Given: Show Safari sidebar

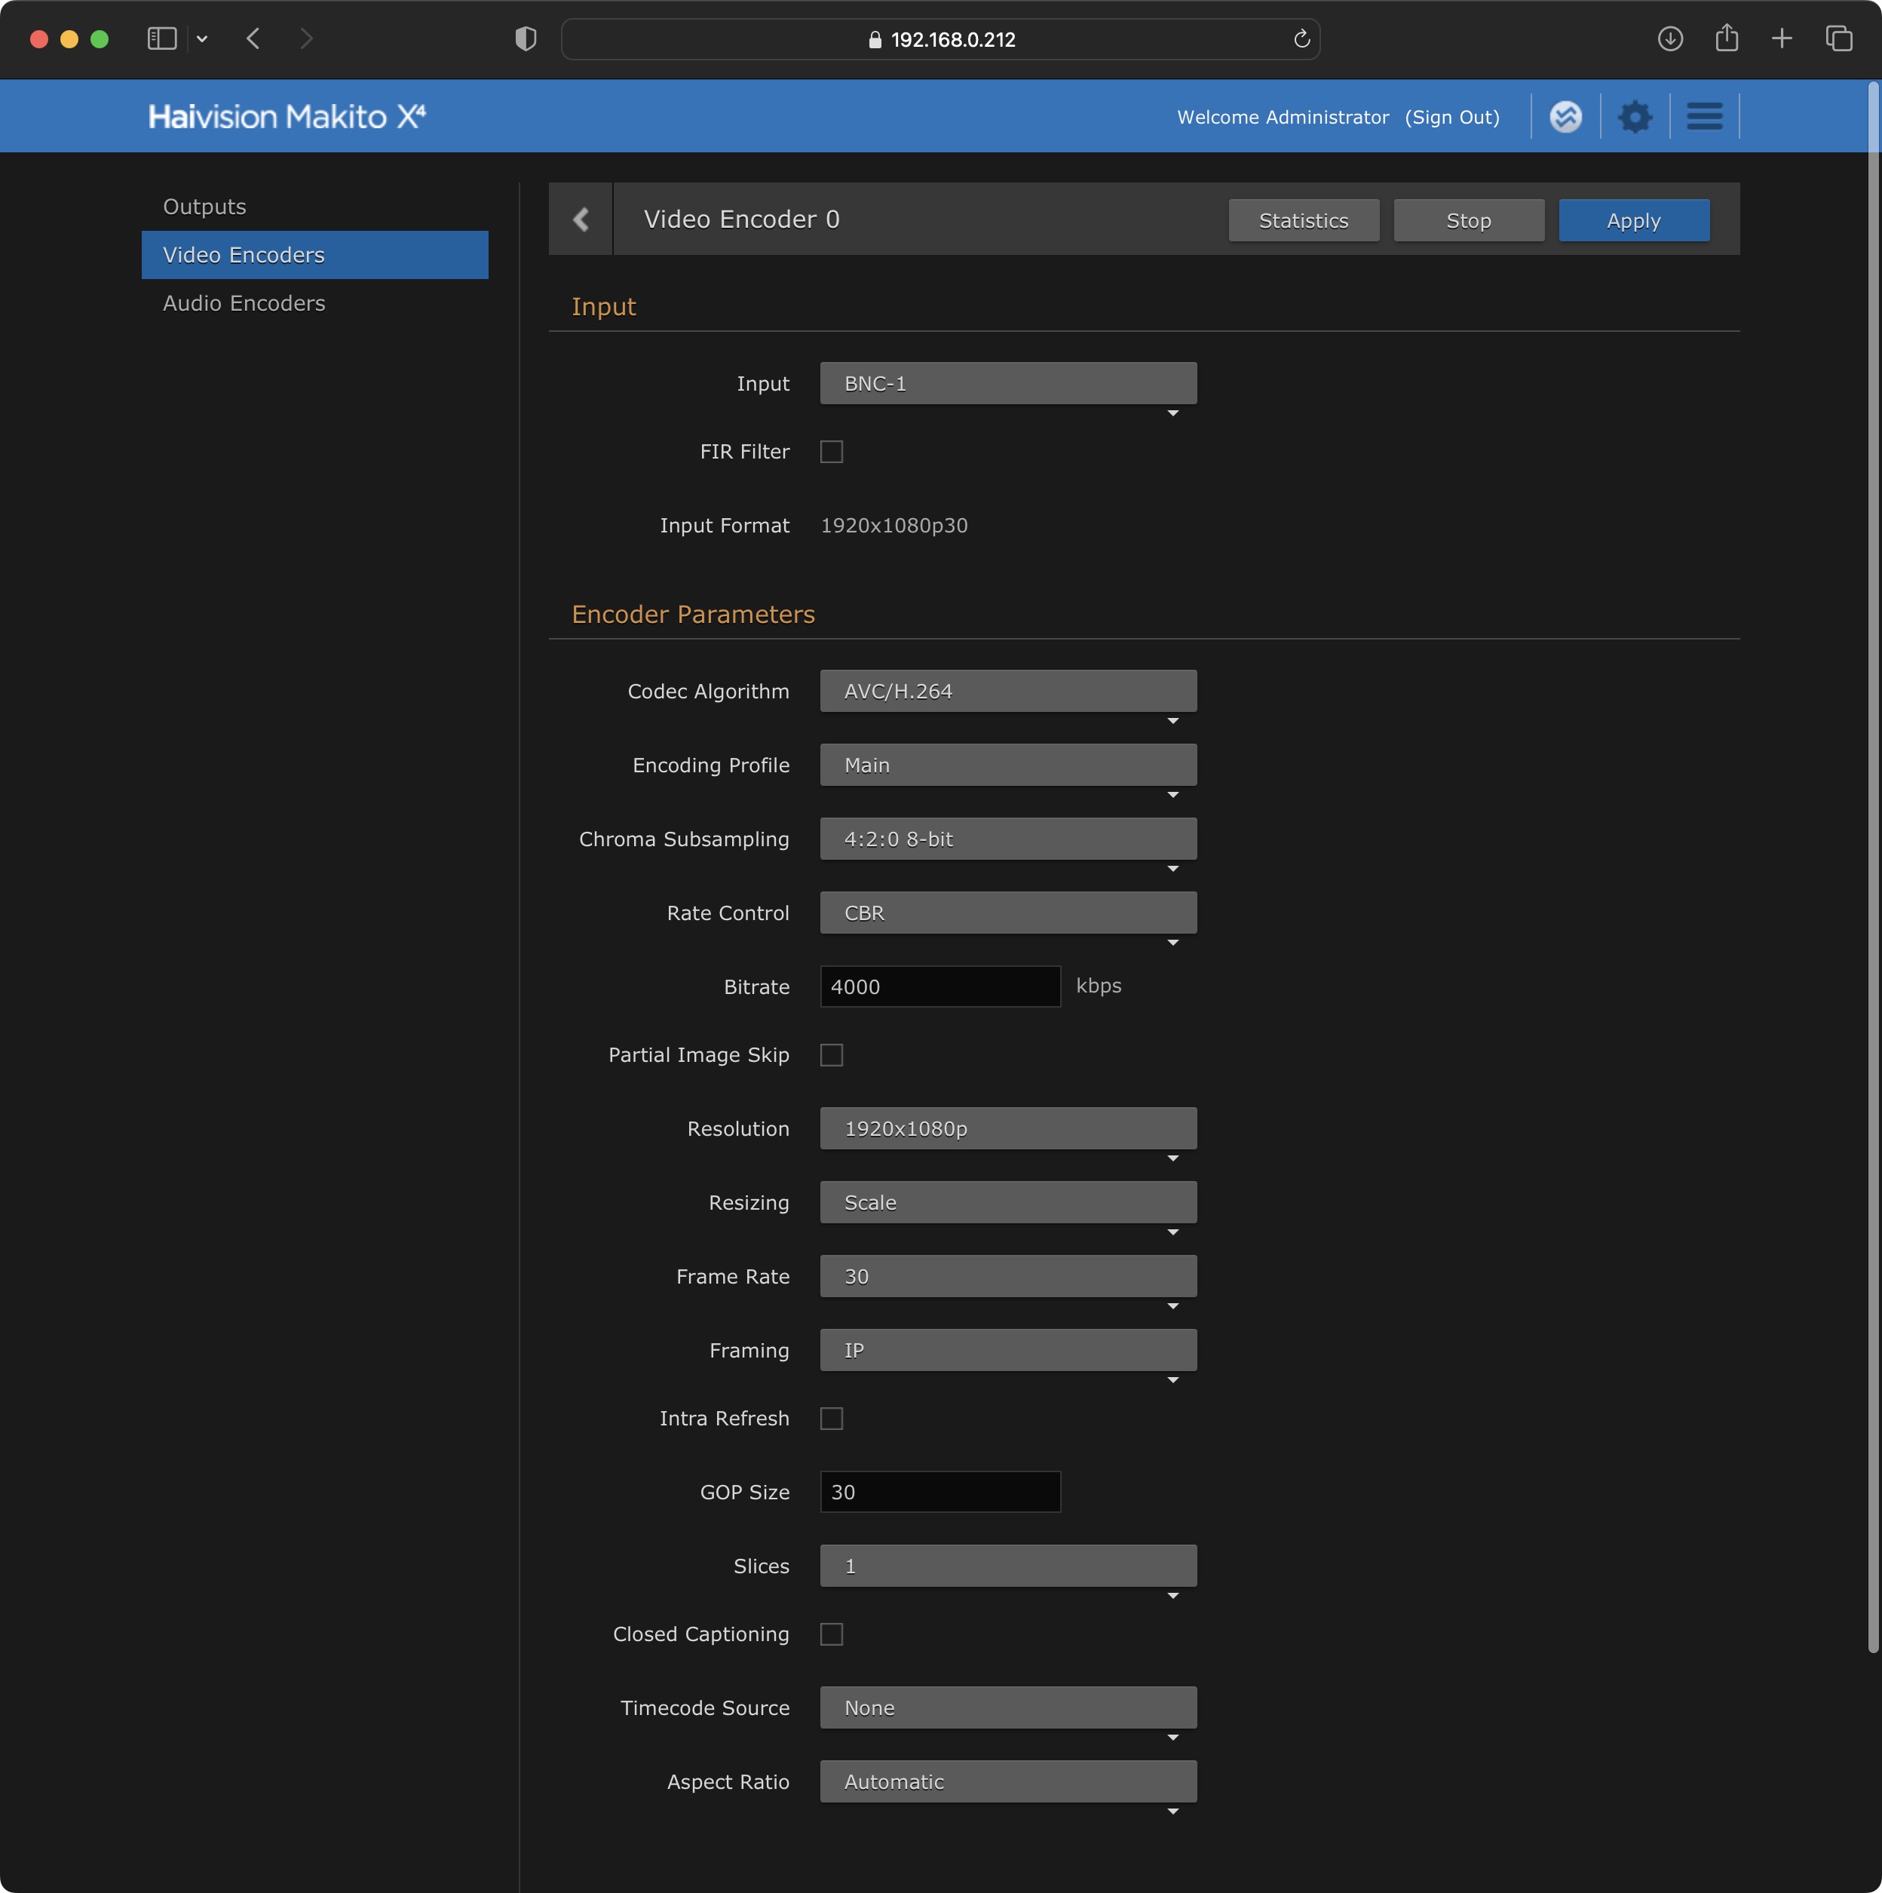Looking at the screenshot, I should 161,39.
